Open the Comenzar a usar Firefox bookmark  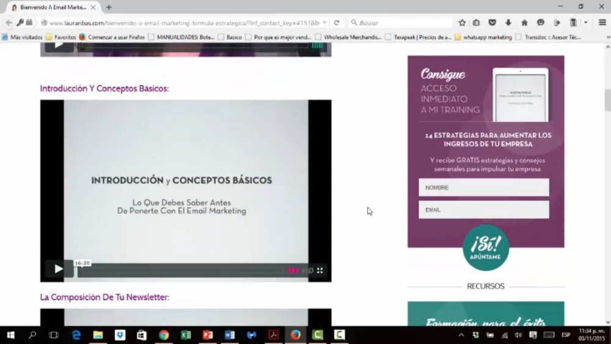point(112,37)
